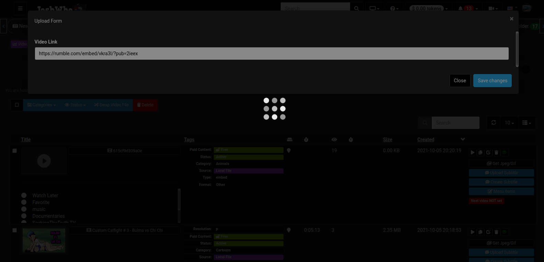Image resolution: width=544 pixels, height=262 pixels.
Task: Edit icon for Custom Catfight video
Action: tap(488, 232)
